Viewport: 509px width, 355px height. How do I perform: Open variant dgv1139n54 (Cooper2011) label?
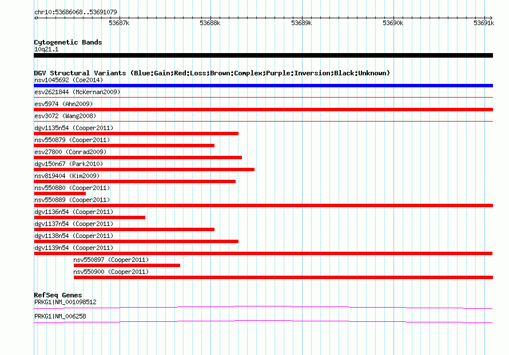click(x=74, y=248)
